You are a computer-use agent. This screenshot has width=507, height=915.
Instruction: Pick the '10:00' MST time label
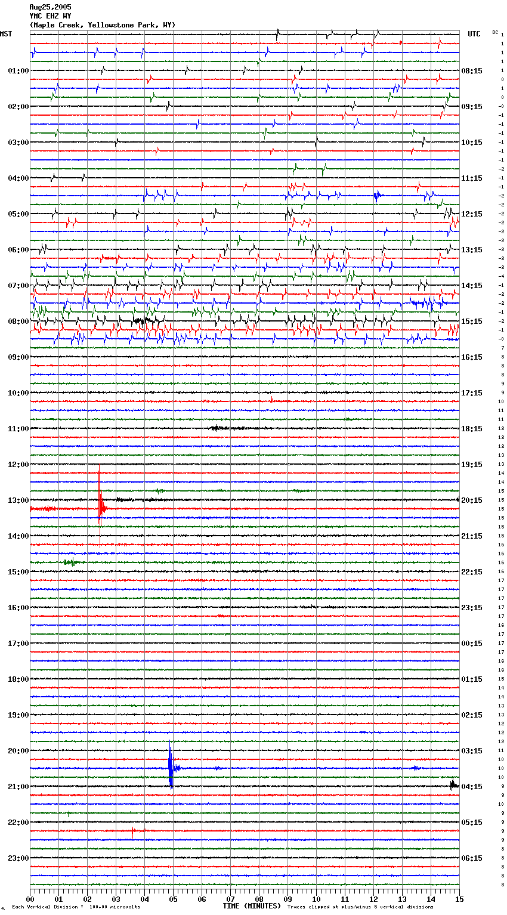pos(18,393)
